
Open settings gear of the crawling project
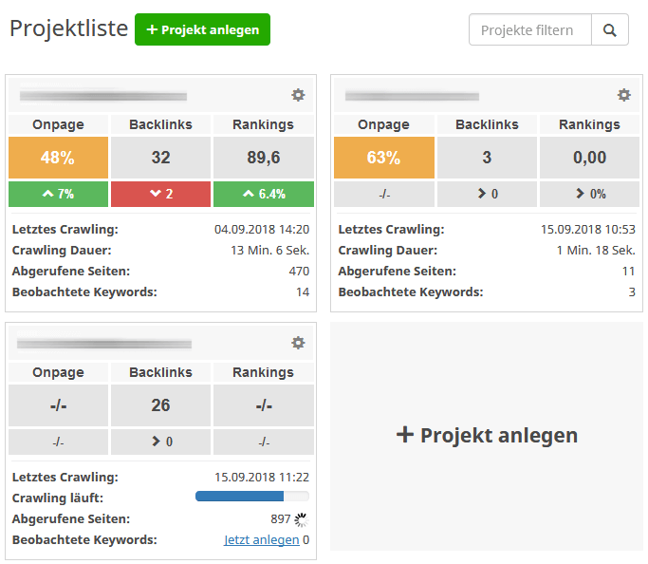298,343
